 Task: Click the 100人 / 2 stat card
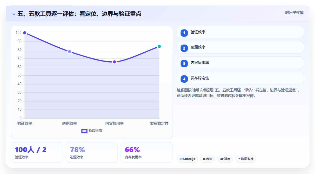coord(37,152)
